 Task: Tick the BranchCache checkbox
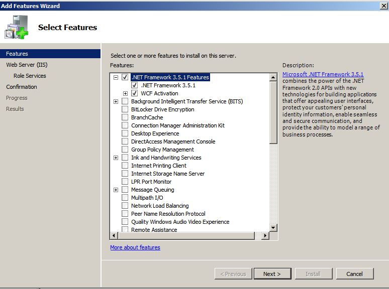point(125,117)
